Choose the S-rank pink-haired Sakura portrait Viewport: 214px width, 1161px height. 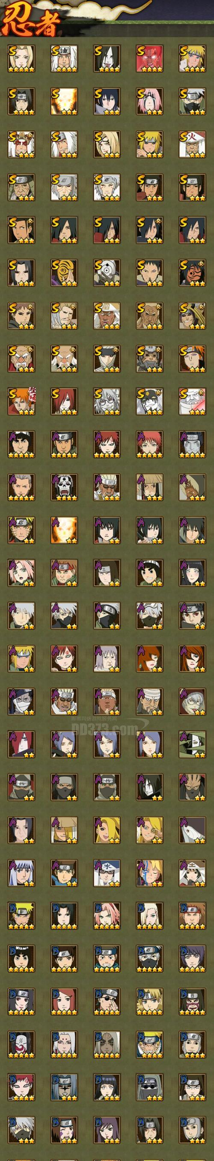click(149, 102)
